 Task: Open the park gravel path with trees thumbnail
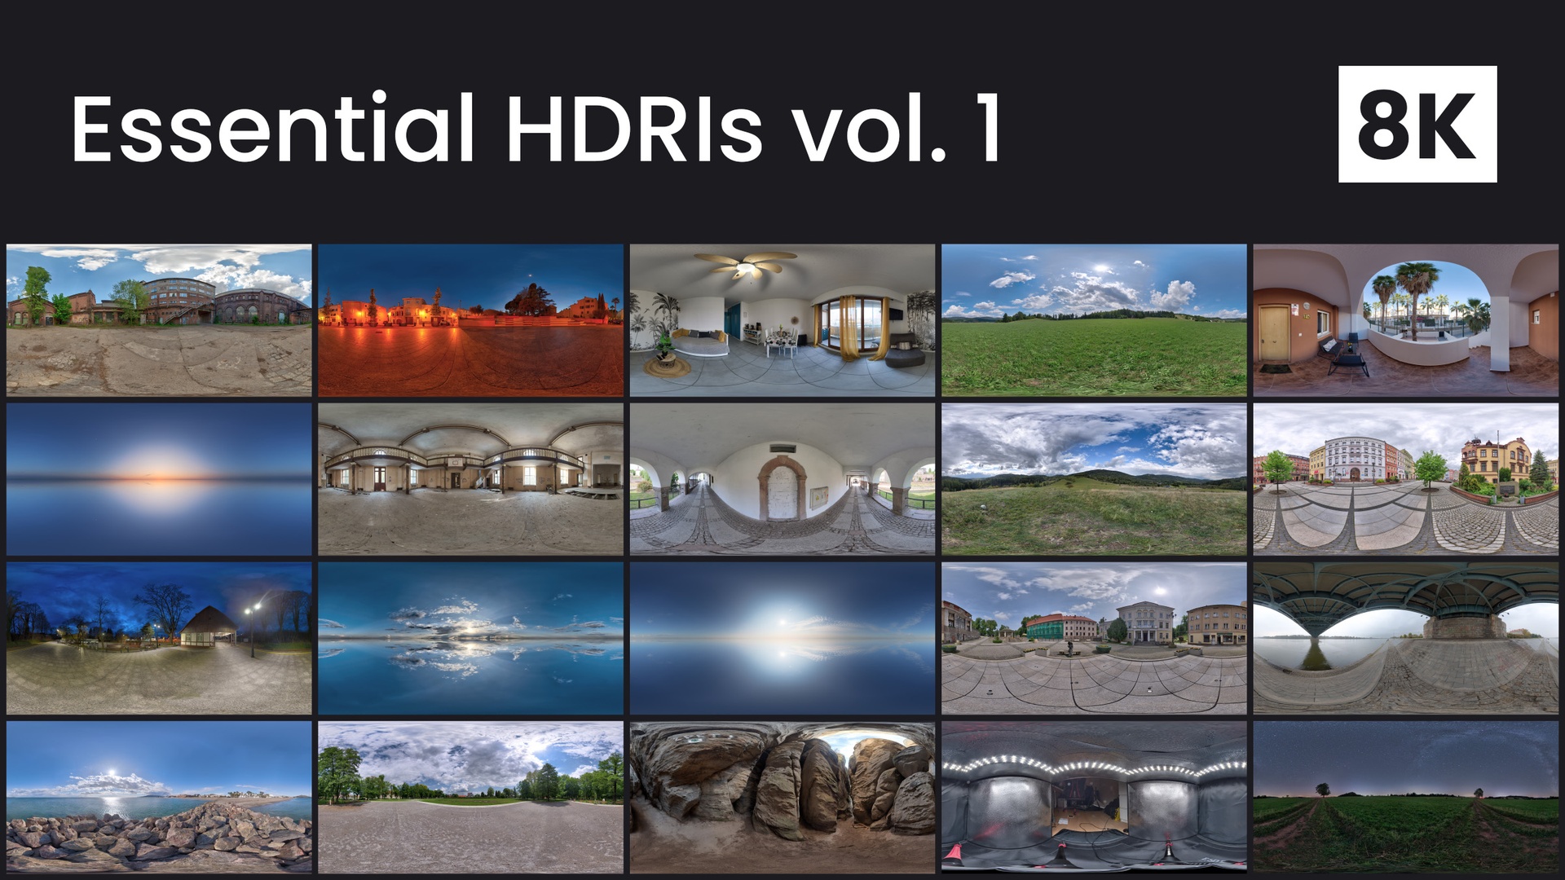pyautogui.click(x=470, y=797)
